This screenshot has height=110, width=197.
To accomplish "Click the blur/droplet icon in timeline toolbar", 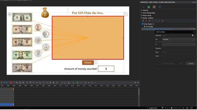I will click(x=54, y=82).
